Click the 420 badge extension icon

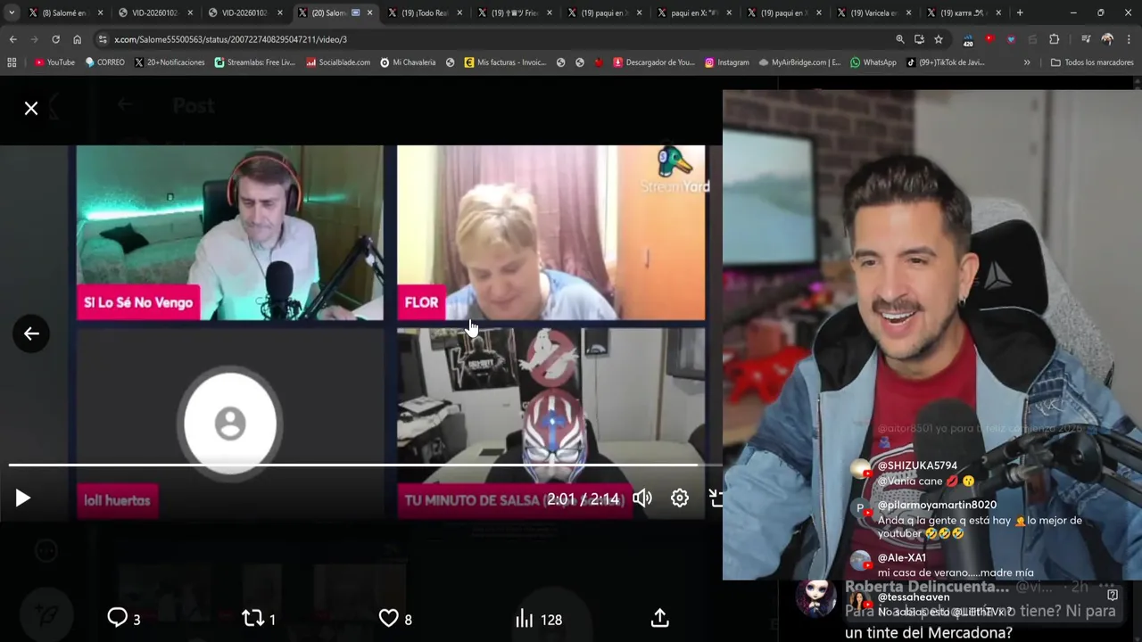click(968, 39)
